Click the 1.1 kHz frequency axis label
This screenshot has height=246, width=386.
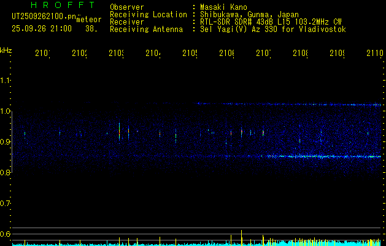pos(5,81)
